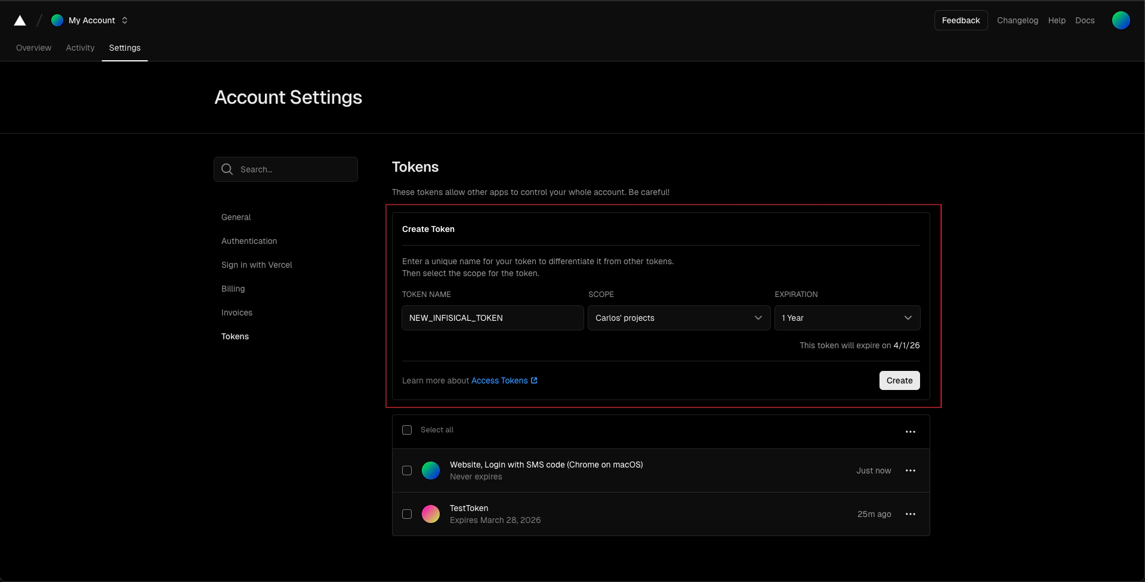Open the Help link

pos(1057,20)
